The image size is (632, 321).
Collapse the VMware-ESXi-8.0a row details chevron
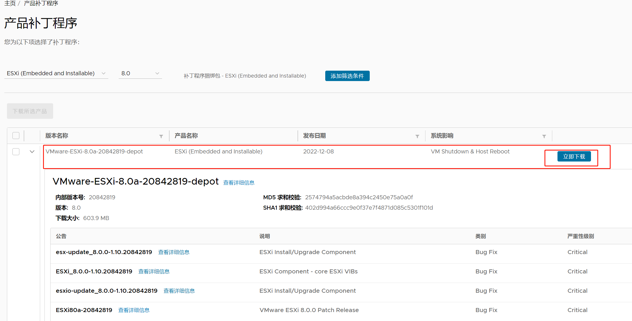pyautogui.click(x=32, y=152)
